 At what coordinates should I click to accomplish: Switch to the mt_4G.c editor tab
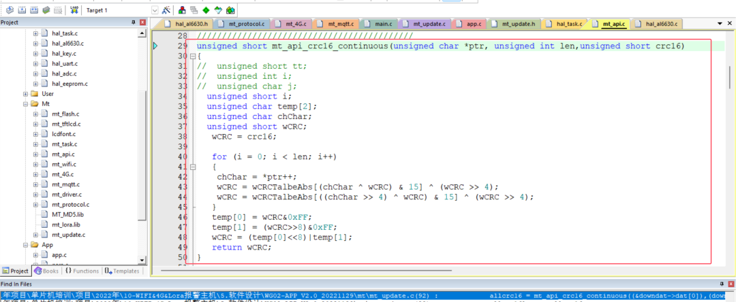click(x=292, y=23)
